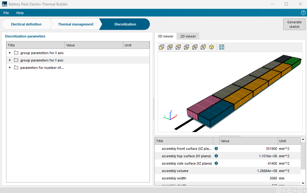Switch to bottom face view icon
The image size is (307, 193).
186,47
